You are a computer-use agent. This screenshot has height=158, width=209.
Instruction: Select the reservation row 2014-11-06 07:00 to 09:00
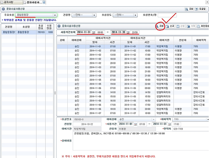(133, 88)
